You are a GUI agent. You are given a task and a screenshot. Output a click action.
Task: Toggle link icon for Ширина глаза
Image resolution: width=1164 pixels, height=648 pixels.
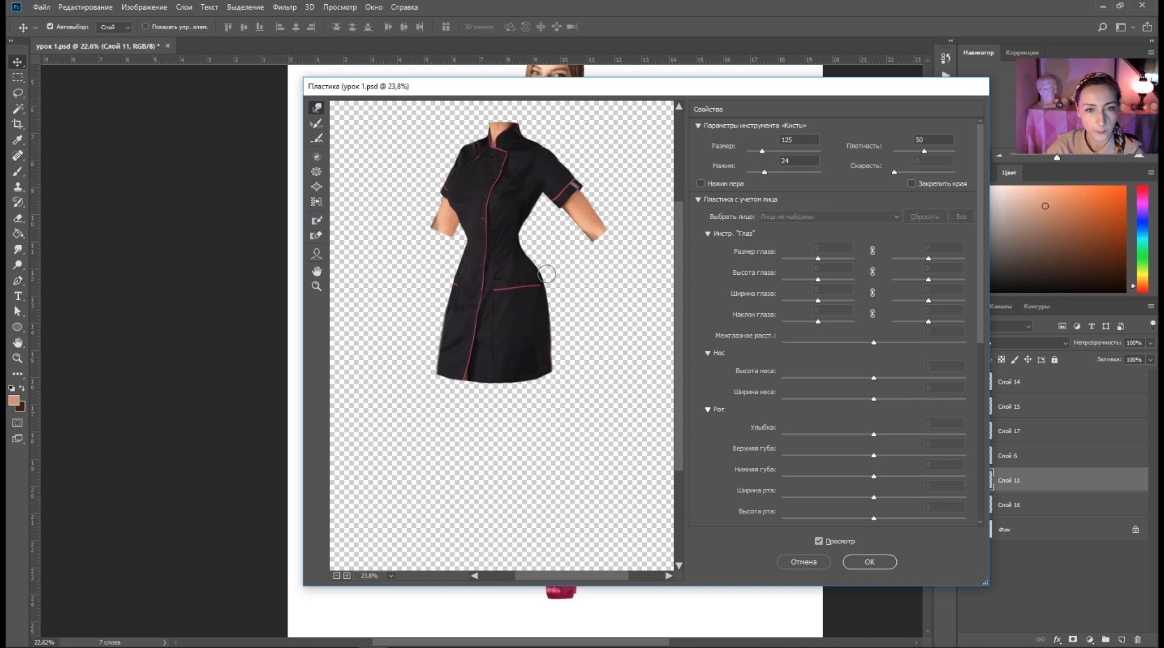[x=872, y=292]
